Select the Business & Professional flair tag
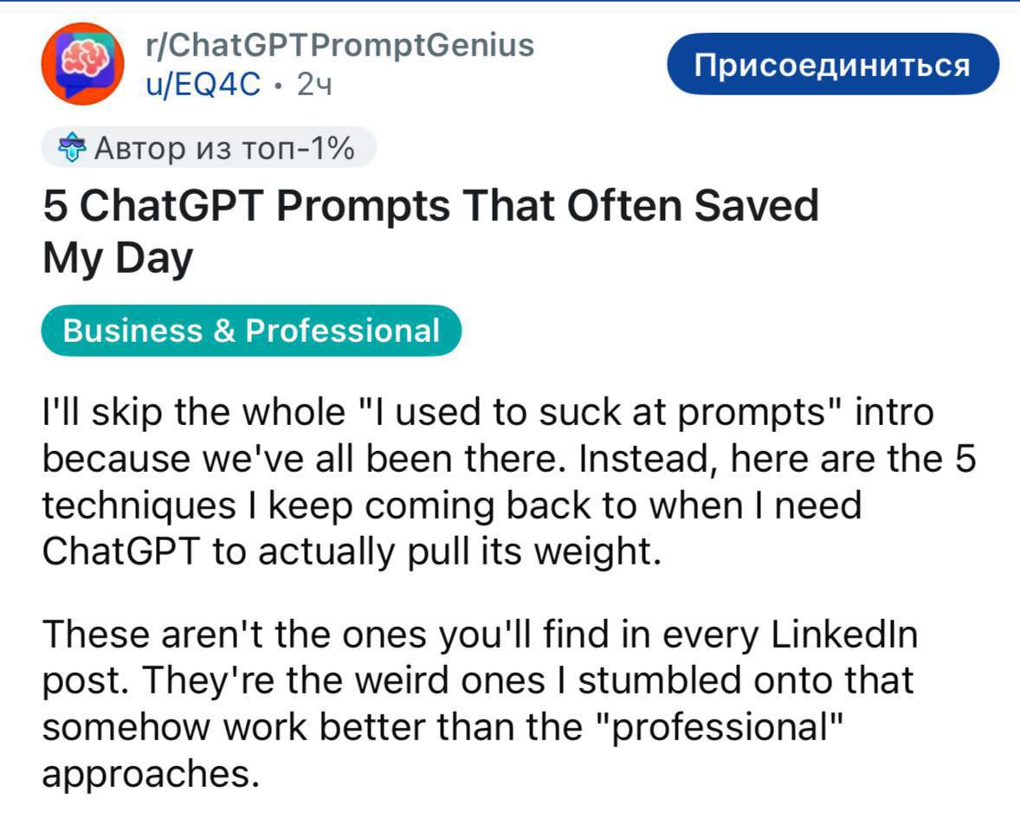Image resolution: width=1020 pixels, height=832 pixels. click(251, 331)
